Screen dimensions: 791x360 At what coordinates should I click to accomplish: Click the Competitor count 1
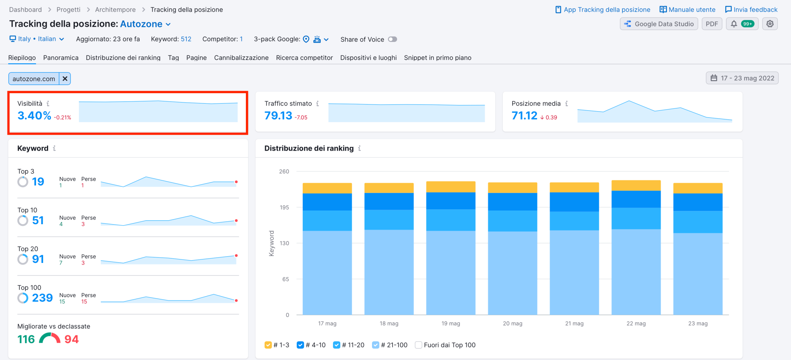tap(241, 39)
